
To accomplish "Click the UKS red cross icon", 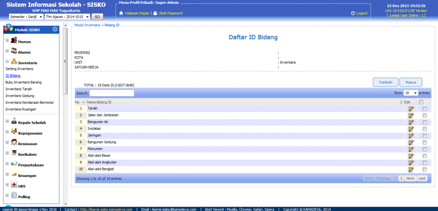I will click(14, 185).
